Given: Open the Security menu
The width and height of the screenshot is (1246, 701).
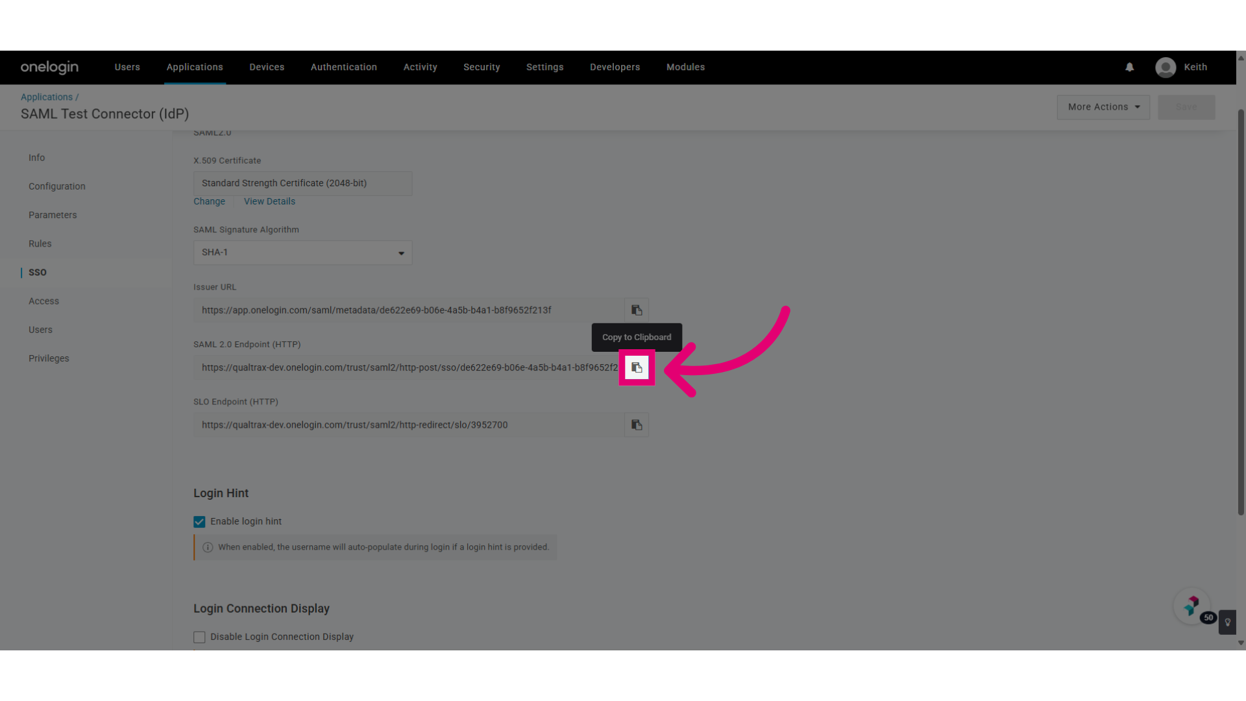Looking at the screenshot, I should 482,68.
